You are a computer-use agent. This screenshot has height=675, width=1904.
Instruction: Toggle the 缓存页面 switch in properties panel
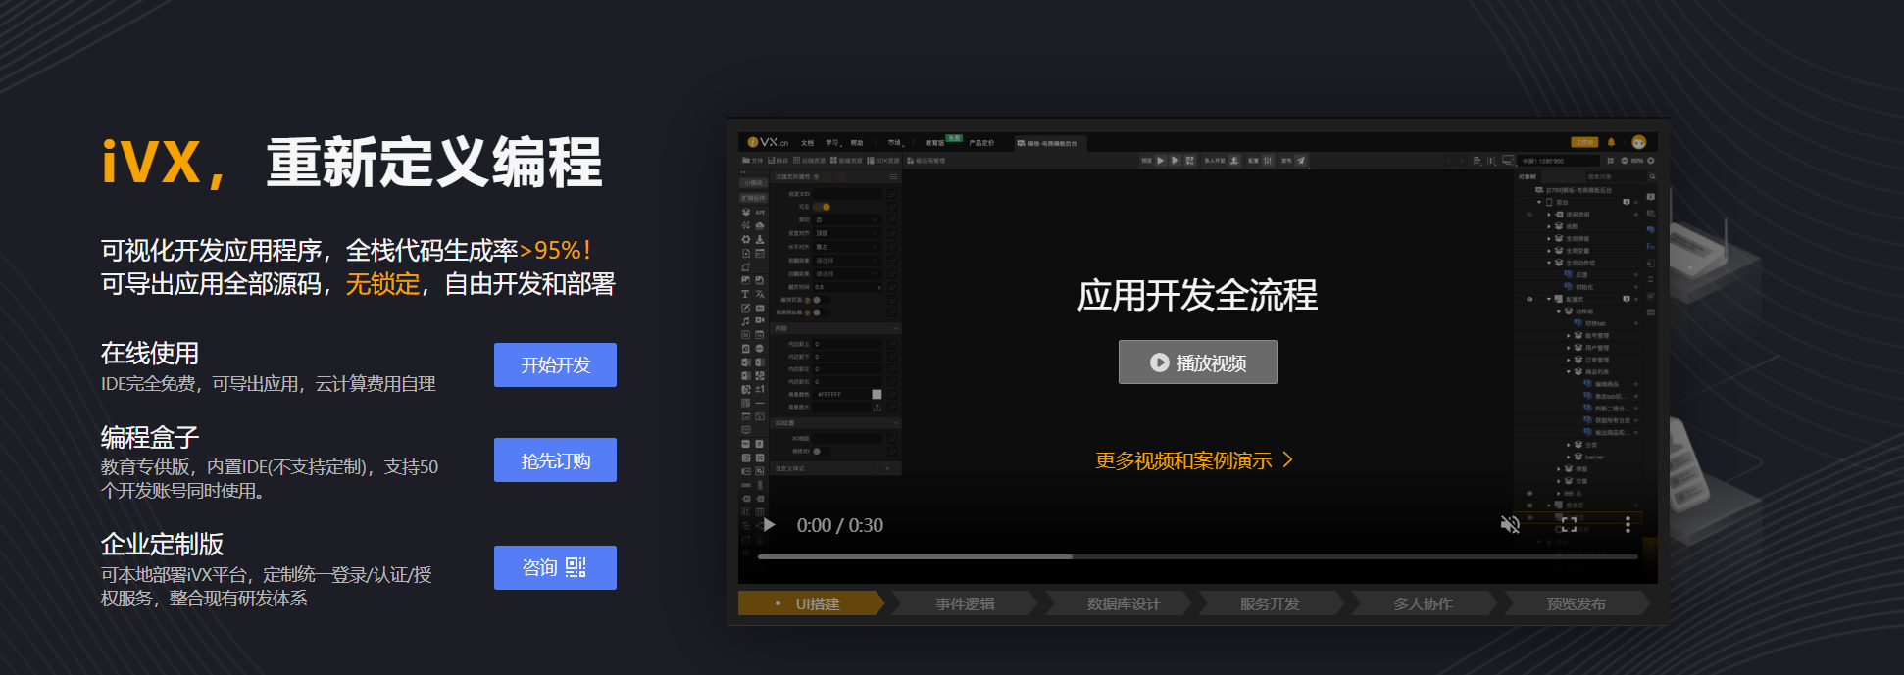click(821, 300)
